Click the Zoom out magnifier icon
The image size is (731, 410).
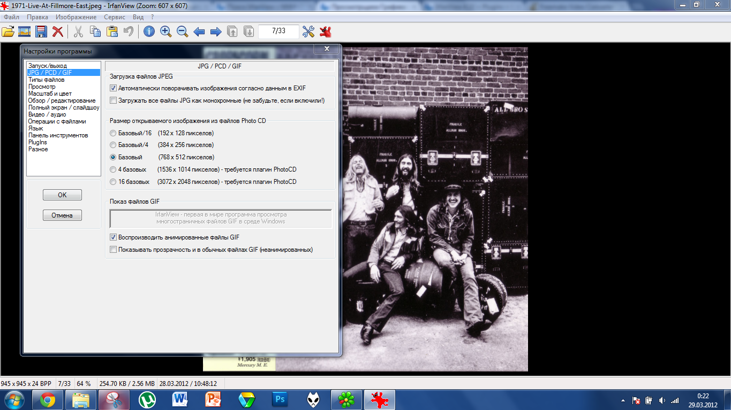point(182,32)
